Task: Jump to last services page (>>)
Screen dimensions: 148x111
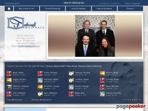Action: pyautogui.click(x=140, y=100)
